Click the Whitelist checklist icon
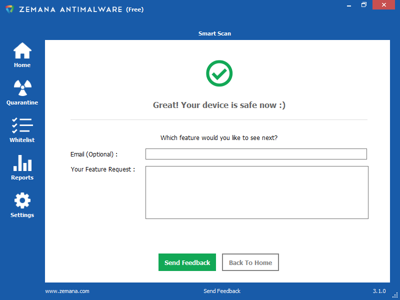The image size is (400, 300). pyautogui.click(x=22, y=126)
